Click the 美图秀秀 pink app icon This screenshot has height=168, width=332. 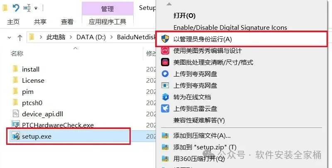tap(165, 50)
